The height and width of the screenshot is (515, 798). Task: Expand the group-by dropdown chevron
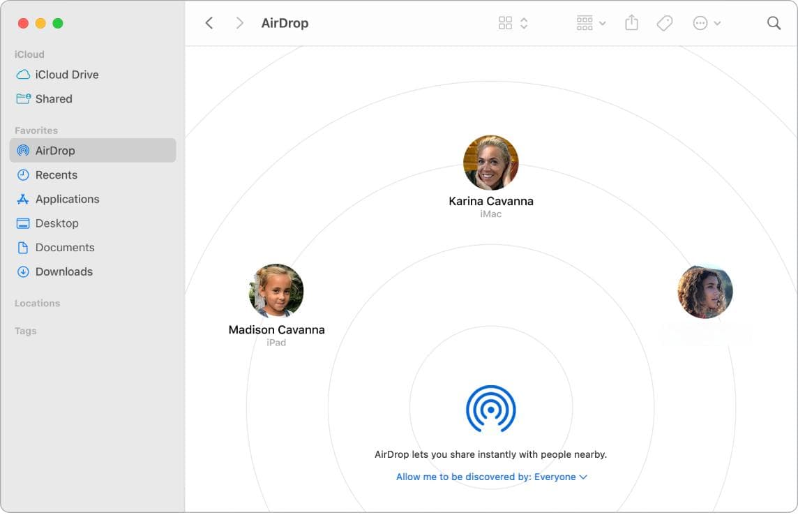603,23
